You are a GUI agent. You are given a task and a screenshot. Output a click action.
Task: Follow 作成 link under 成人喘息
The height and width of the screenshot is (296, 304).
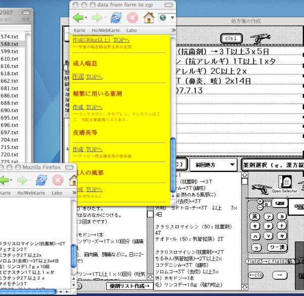(78, 77)
